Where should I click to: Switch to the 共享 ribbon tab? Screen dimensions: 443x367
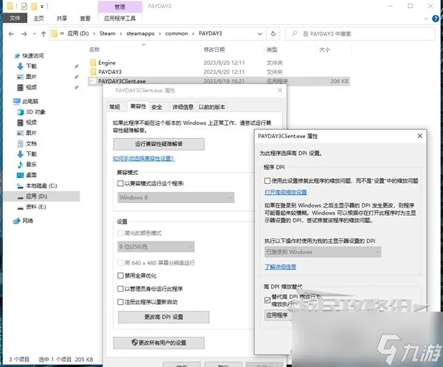(62, 18)
